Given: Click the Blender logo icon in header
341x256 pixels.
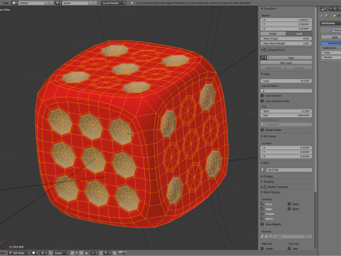Looking at the screenshot, I should pos(132,3).
